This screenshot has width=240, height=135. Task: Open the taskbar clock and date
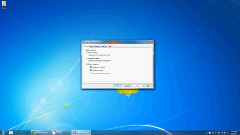tap(234, 133)
